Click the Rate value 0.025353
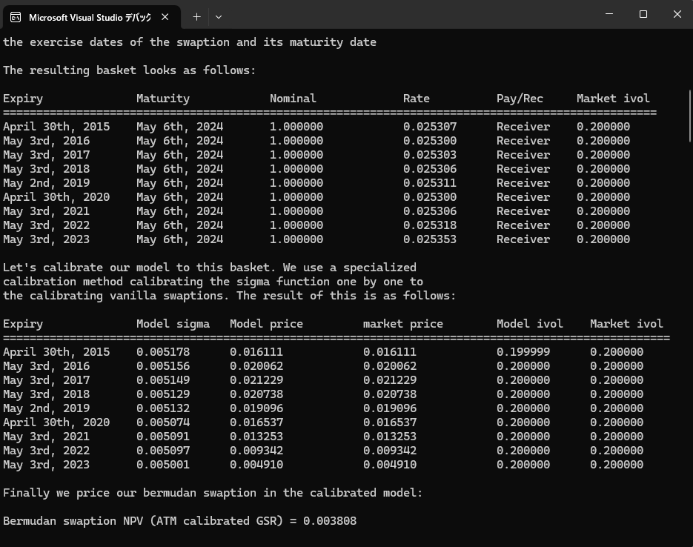The width and height of the screenshot is (693, 547). (430, 239)
